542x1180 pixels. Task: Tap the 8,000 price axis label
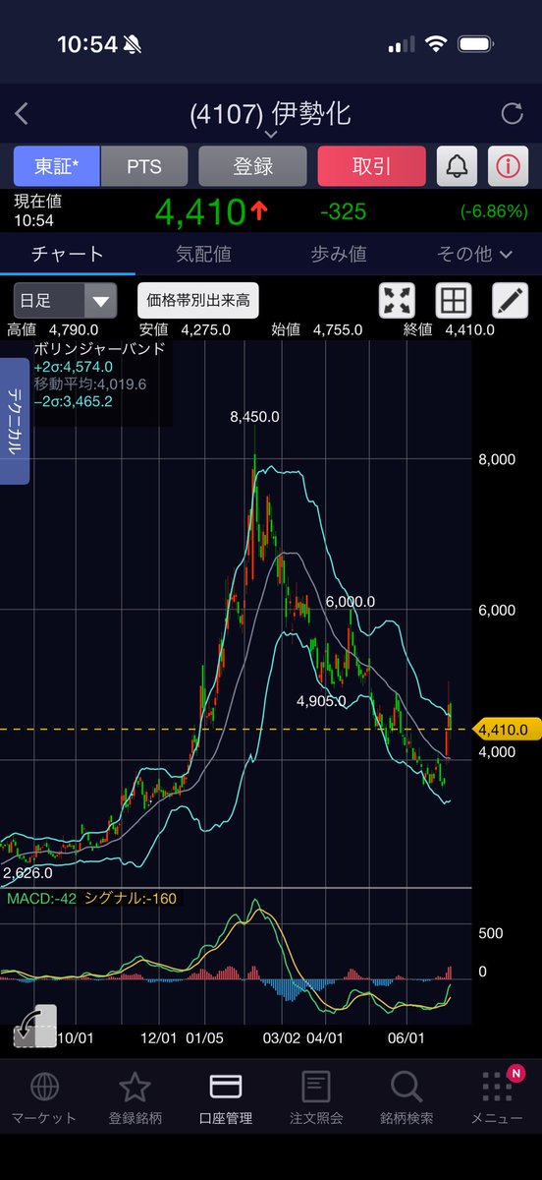[497, 459]
